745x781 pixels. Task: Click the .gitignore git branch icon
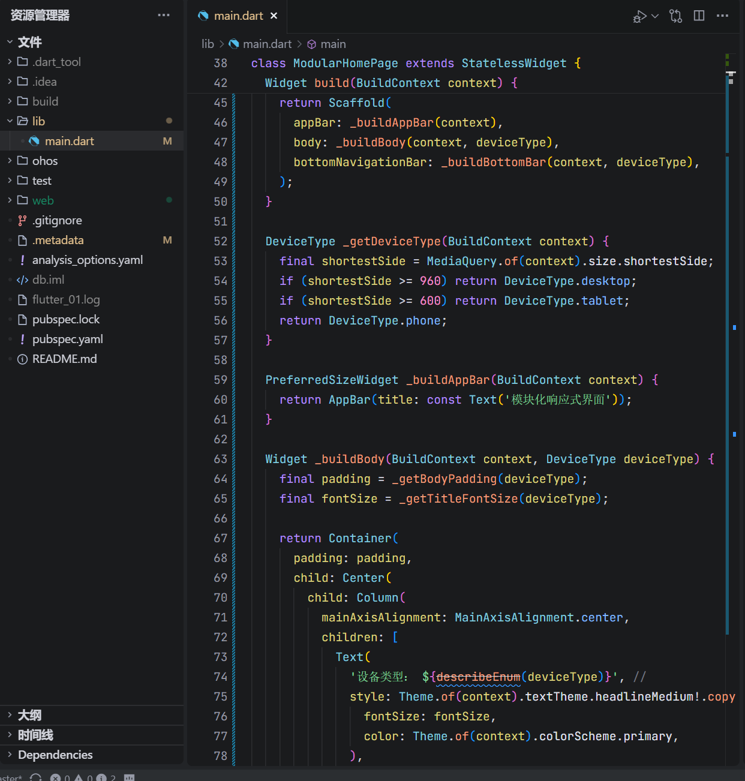[22, 221]
